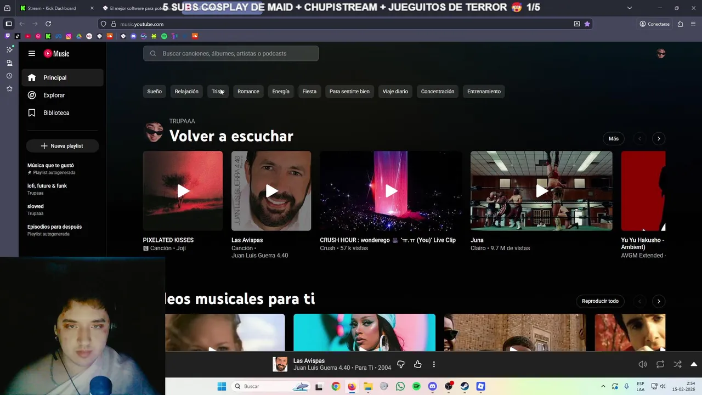Screen dimensions: 702x395
Task: Open the YouTube Music hamburger menu
Action: pos(32,54)
